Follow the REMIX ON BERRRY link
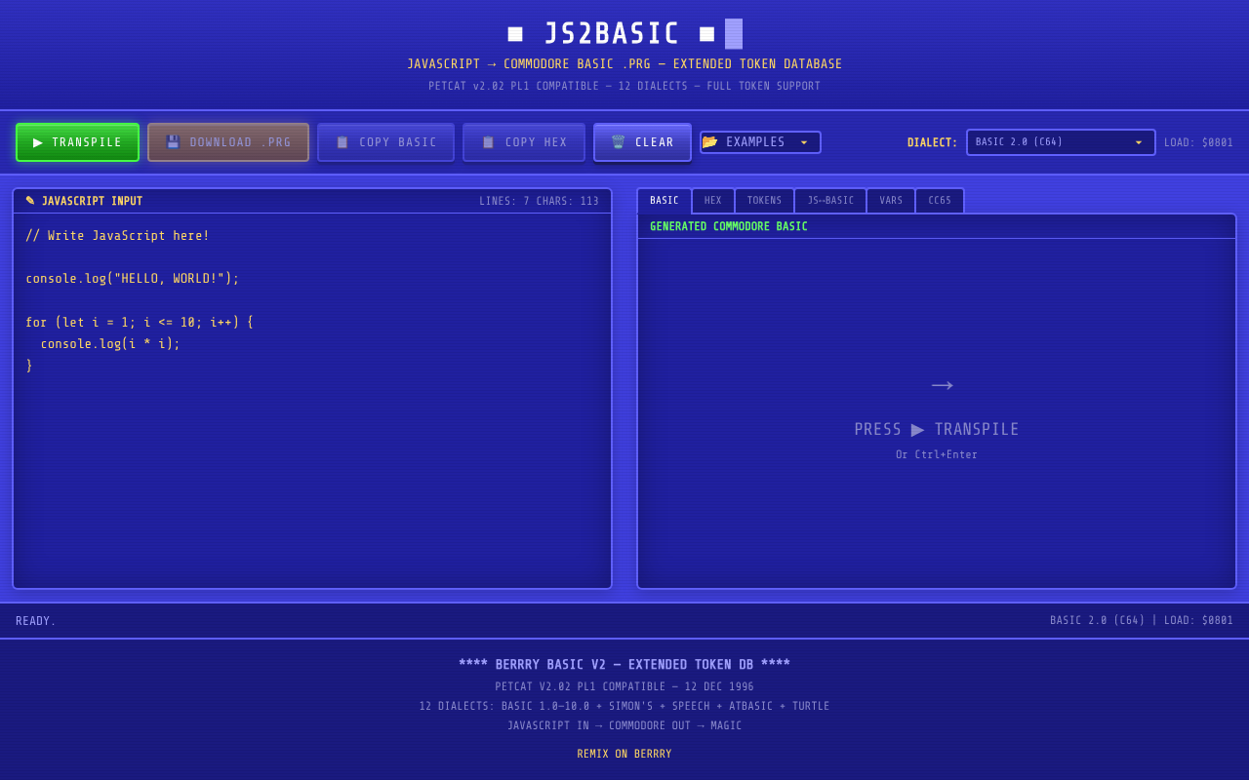The height and width of the screenshot is (780, 1249). (x=624, y=753)
